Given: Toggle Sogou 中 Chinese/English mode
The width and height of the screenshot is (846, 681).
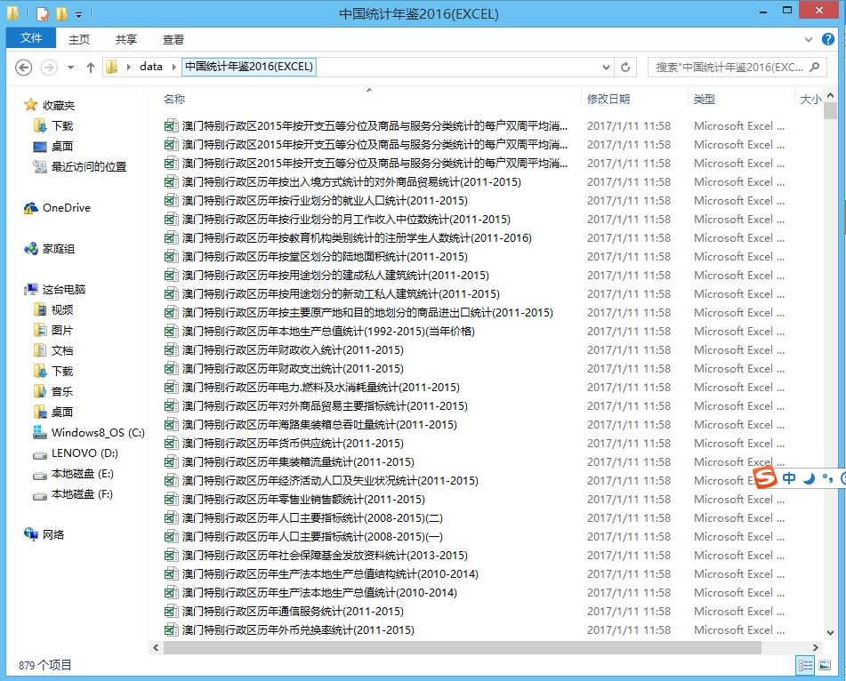Looking at the screenshot, I should 789,478.
